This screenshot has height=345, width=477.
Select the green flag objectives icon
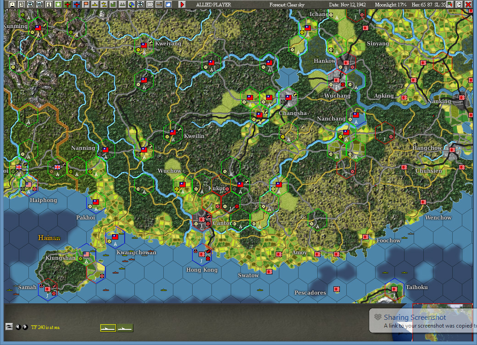tap(85, 4)
